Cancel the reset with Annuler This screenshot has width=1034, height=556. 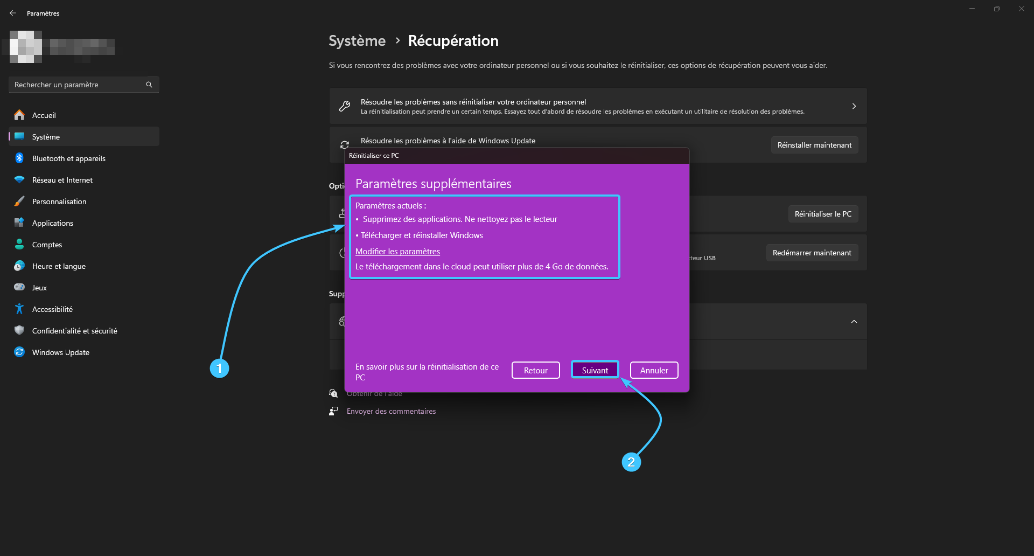point(654,370)
